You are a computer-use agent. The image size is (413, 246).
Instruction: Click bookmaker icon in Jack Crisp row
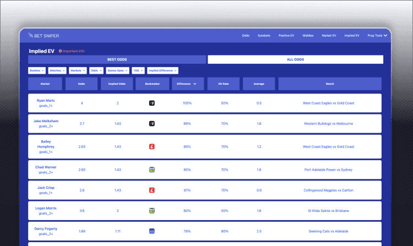pos(152,190)
